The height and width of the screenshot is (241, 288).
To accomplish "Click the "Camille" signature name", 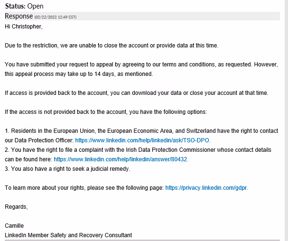I will pyautogui.click(x=14, y=226).
